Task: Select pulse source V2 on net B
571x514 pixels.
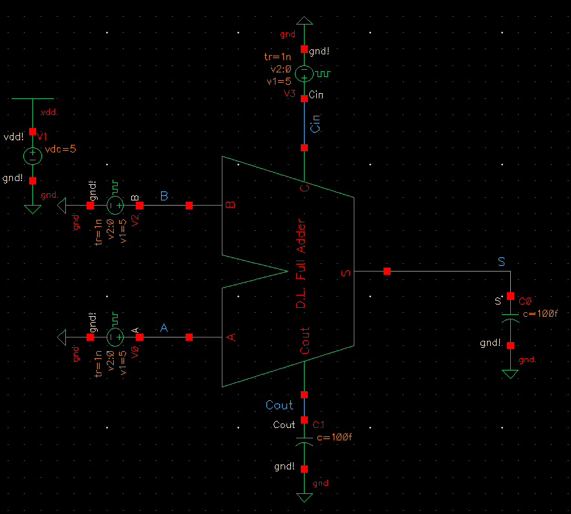Action: (116, 205)
